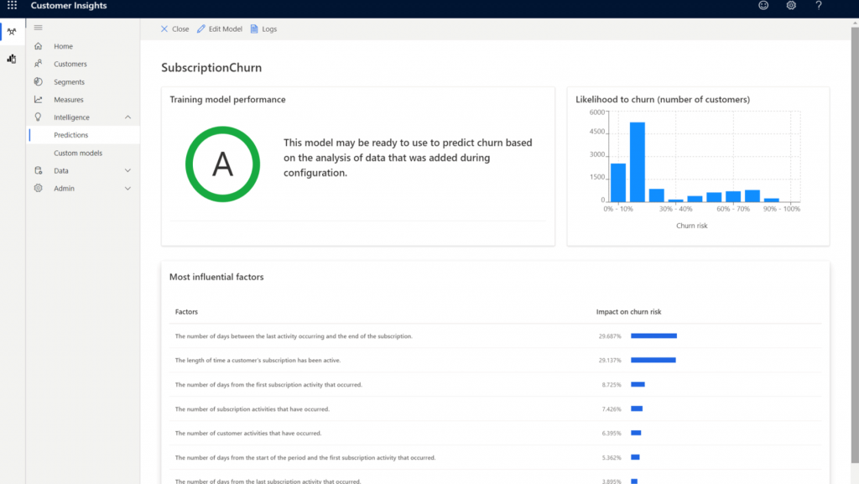This screenshot has width=859, height=484.
Task: Click the 6.395% impact value
Action: pyautogui.click(x=612, y=433)
